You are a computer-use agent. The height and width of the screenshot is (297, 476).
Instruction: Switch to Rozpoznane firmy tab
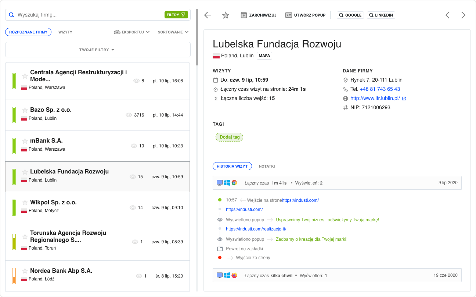(x=28, y=32)
